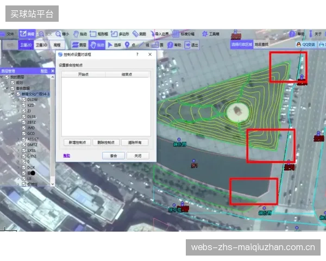Click the 缩小 zoom-out magnifier icon
This screenshot has width=326, height=261.
coord(59,34)
